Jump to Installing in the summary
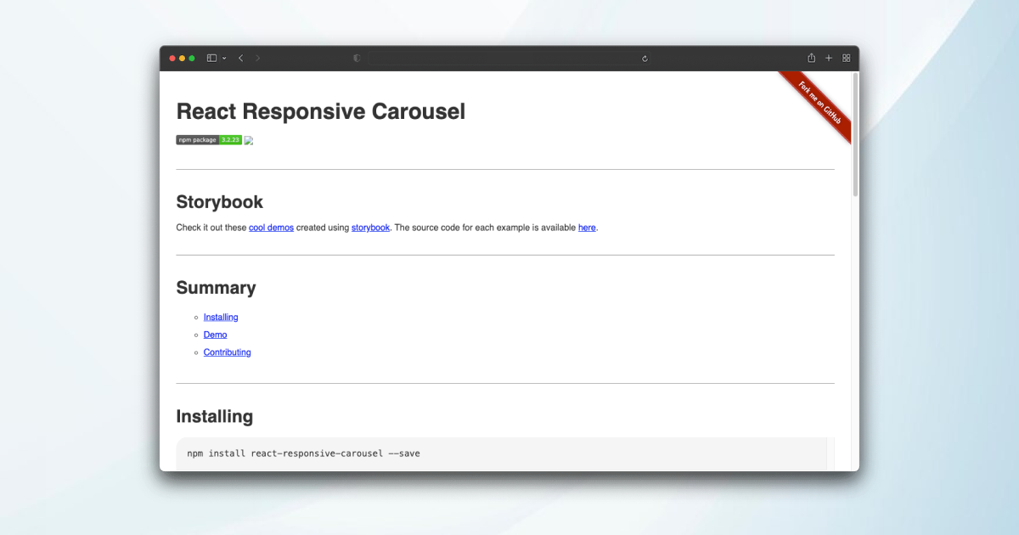Screen dimensions: 1019x535 (x=221, y=318)
